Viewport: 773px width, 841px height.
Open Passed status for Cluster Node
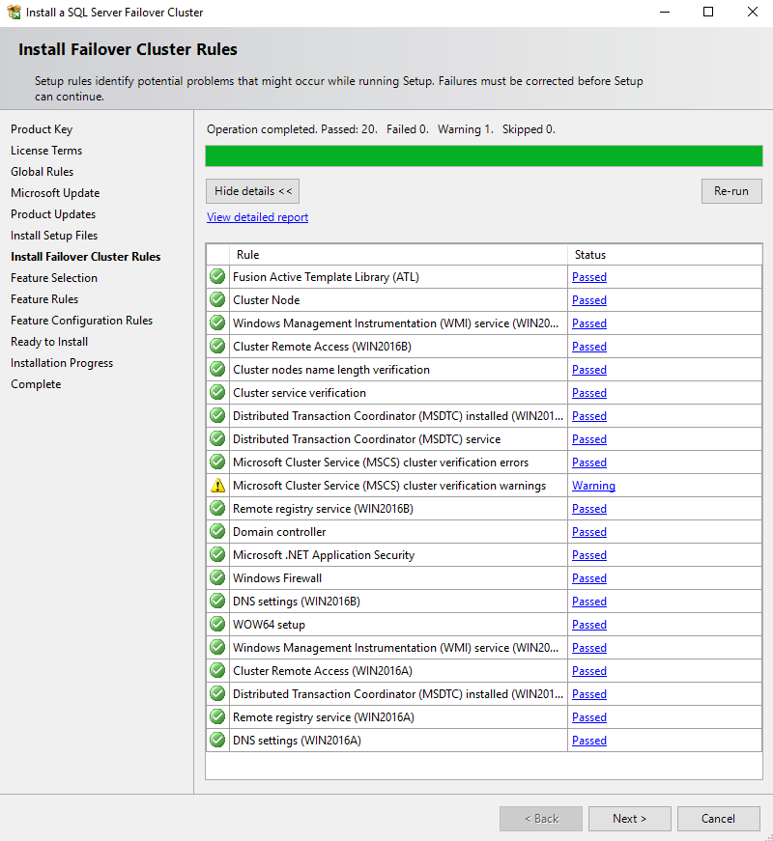pos(589,300)
